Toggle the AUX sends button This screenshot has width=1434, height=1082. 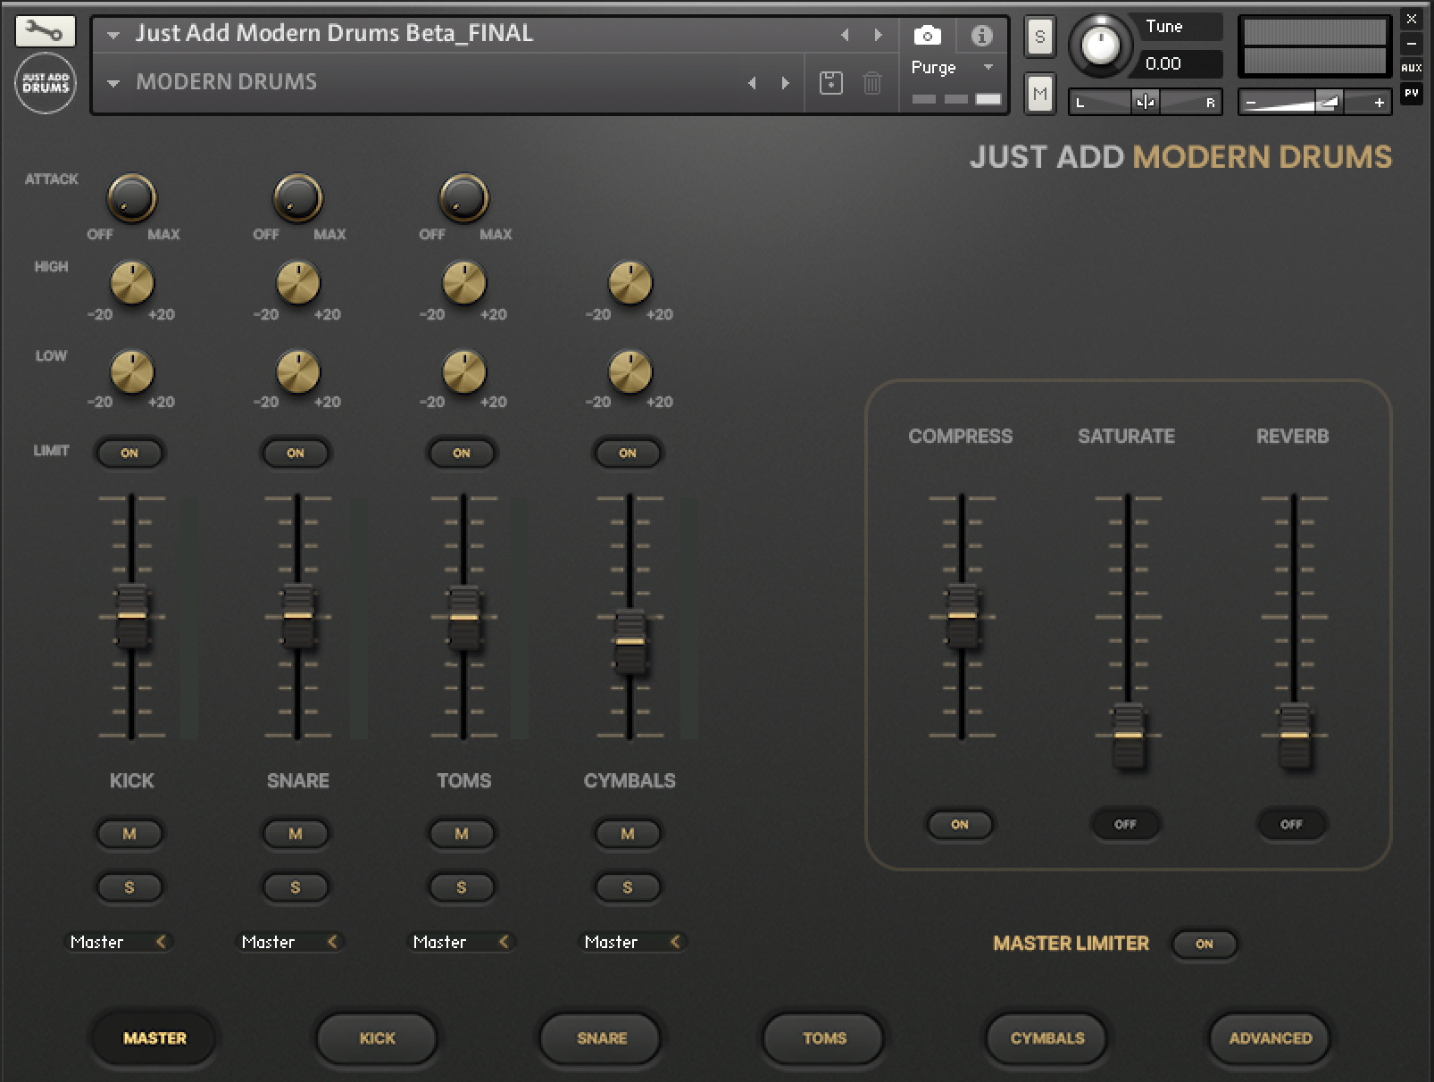1411,68
